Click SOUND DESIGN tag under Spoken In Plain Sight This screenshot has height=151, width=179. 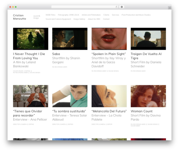[113, 71]
